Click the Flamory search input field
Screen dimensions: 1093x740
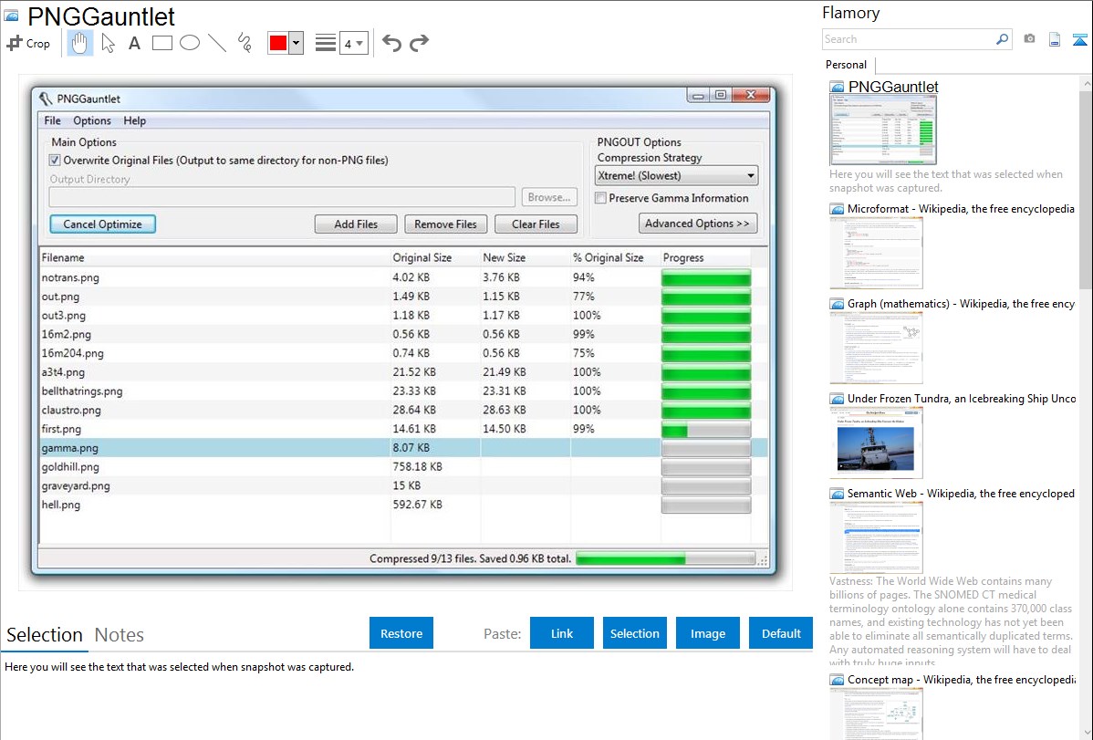pos(909,39)
